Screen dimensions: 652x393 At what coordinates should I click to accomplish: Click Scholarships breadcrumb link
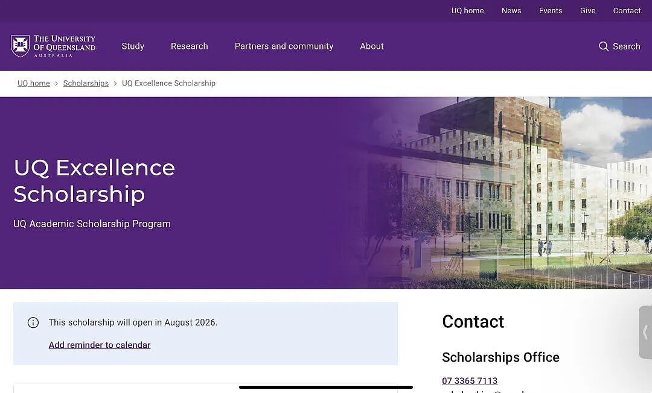click(x=86, y=83)
